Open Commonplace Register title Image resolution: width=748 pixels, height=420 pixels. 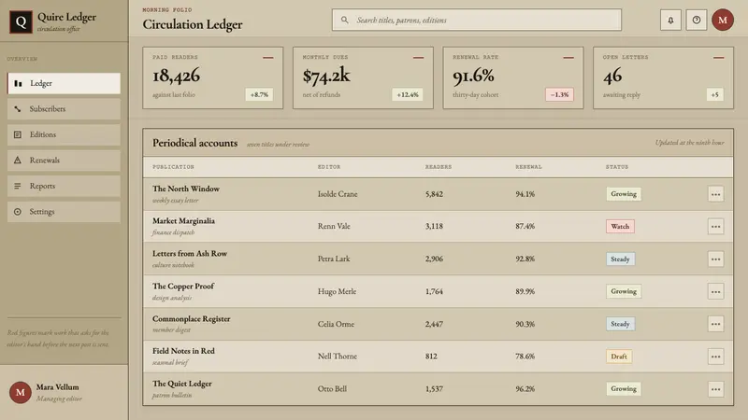(192, 319)
